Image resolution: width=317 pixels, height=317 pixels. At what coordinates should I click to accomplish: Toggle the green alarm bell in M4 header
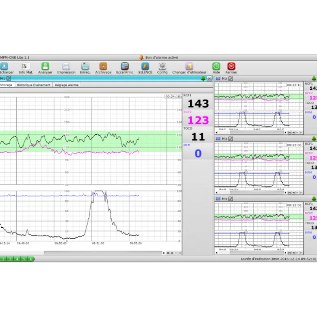click(x=314, y=199)
